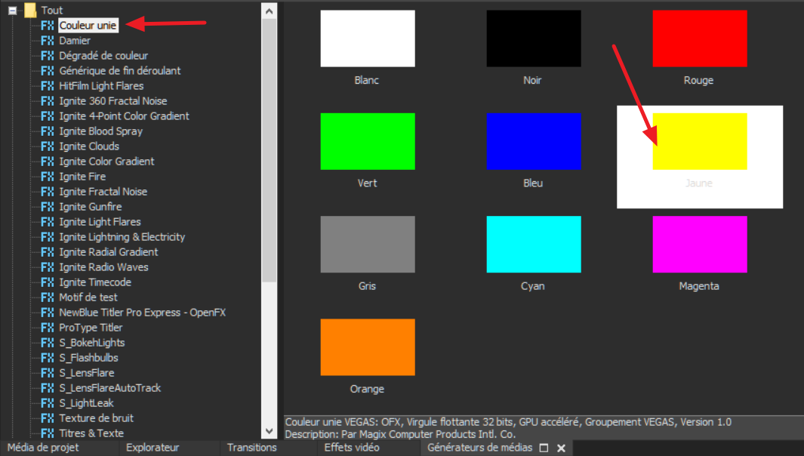The width and height of the screenshot is (804, 456).
Task: Select the Blanc color preset
Action: click(x=368, y=39)
